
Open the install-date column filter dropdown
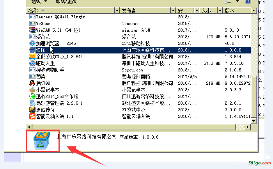[x=197, y=11]
